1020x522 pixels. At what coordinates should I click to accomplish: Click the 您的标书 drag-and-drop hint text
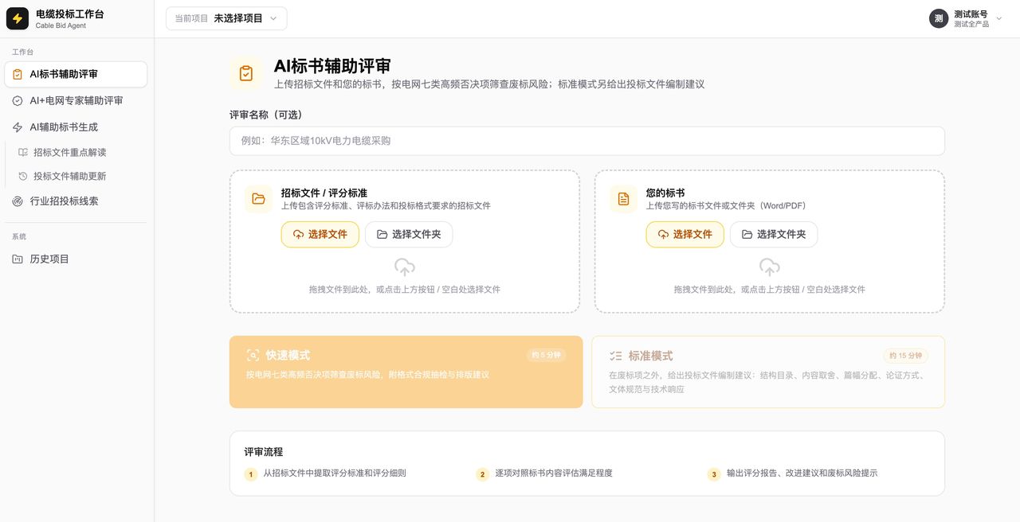(x=770, y=290)
